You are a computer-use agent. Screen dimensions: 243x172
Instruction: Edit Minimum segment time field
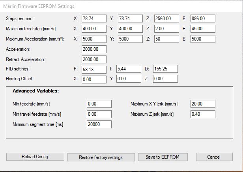click(99, 124)
